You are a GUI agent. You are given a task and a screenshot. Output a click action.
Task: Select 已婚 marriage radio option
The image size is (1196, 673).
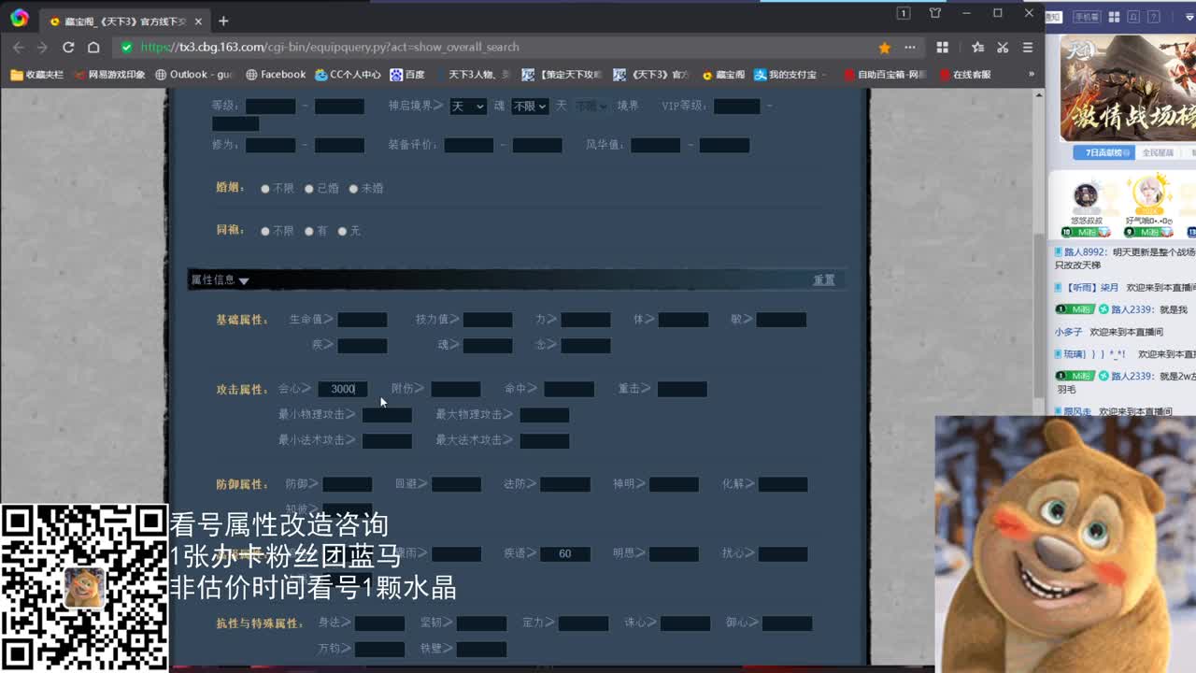click(x=309, y=189)
